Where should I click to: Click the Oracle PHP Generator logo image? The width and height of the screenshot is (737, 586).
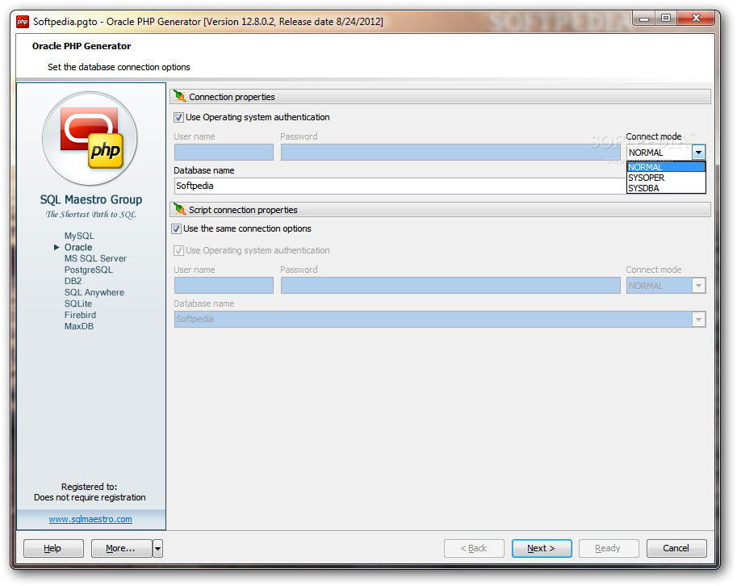pyautogui.click(x=90, y=138)
